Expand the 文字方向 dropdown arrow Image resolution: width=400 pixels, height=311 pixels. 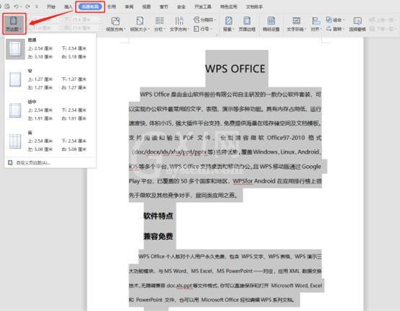point(188,30)
